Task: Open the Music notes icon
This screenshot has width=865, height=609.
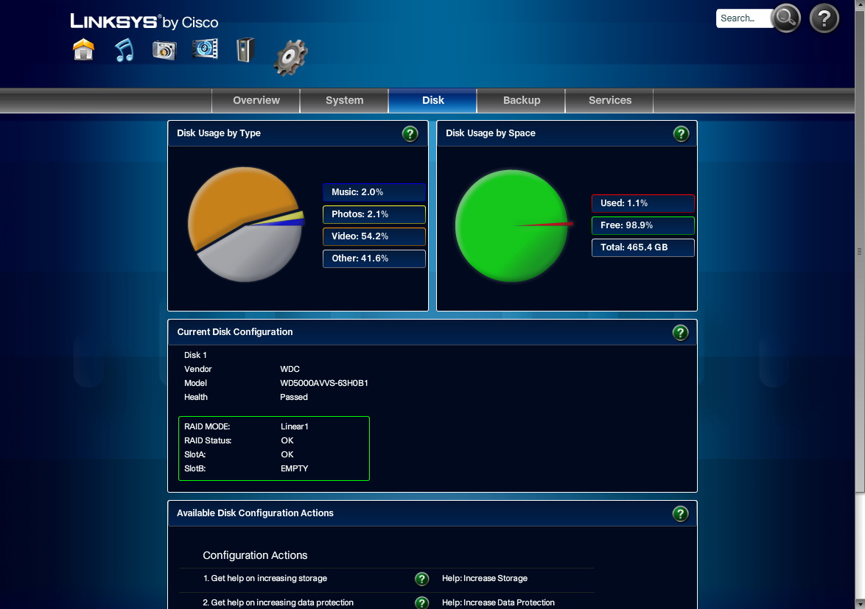Action: pos(124,49)
